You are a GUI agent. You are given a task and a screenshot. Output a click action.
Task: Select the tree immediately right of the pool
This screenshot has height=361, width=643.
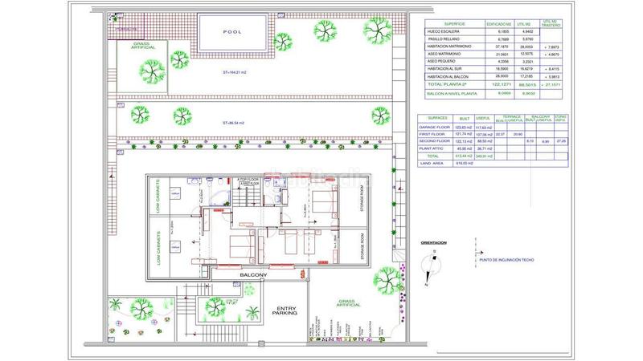pos(324,32)
